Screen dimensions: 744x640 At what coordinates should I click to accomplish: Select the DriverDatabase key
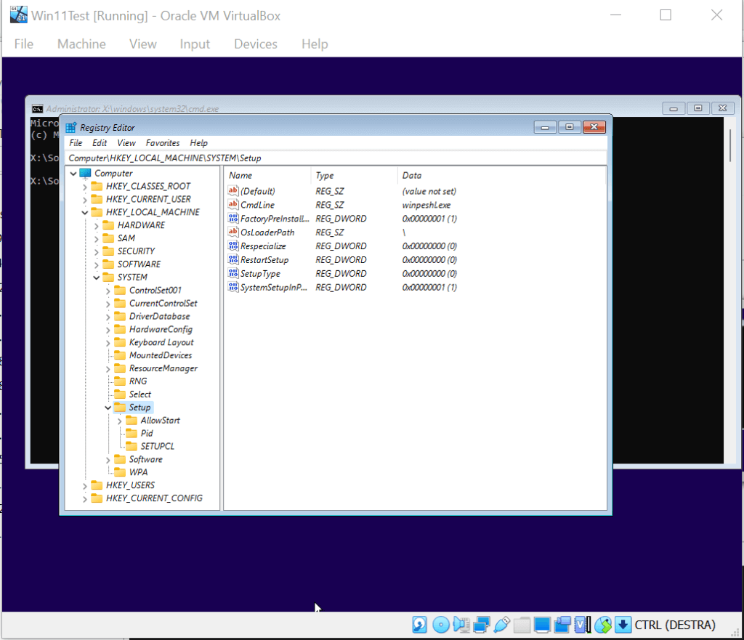point(159,317)
